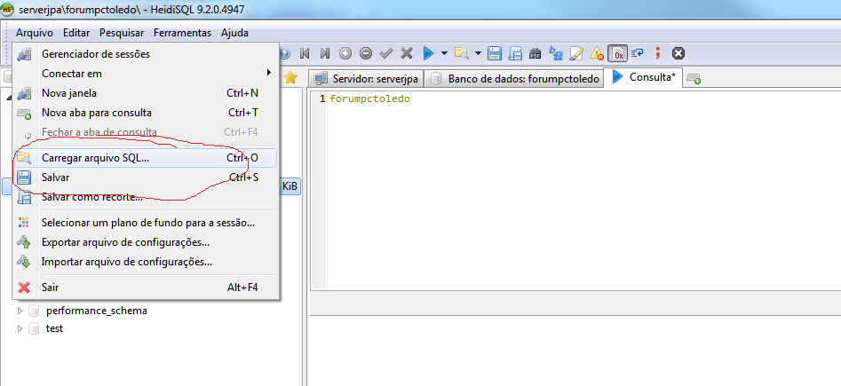This screenshot has height=386, width=841.
Task: Choose Salvar como recorte... menu item
Action: 145,197
